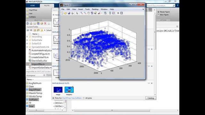Select the imagesc plot thumbnail
The width and height of the screenshot is (205, 115).
point(69,90)
